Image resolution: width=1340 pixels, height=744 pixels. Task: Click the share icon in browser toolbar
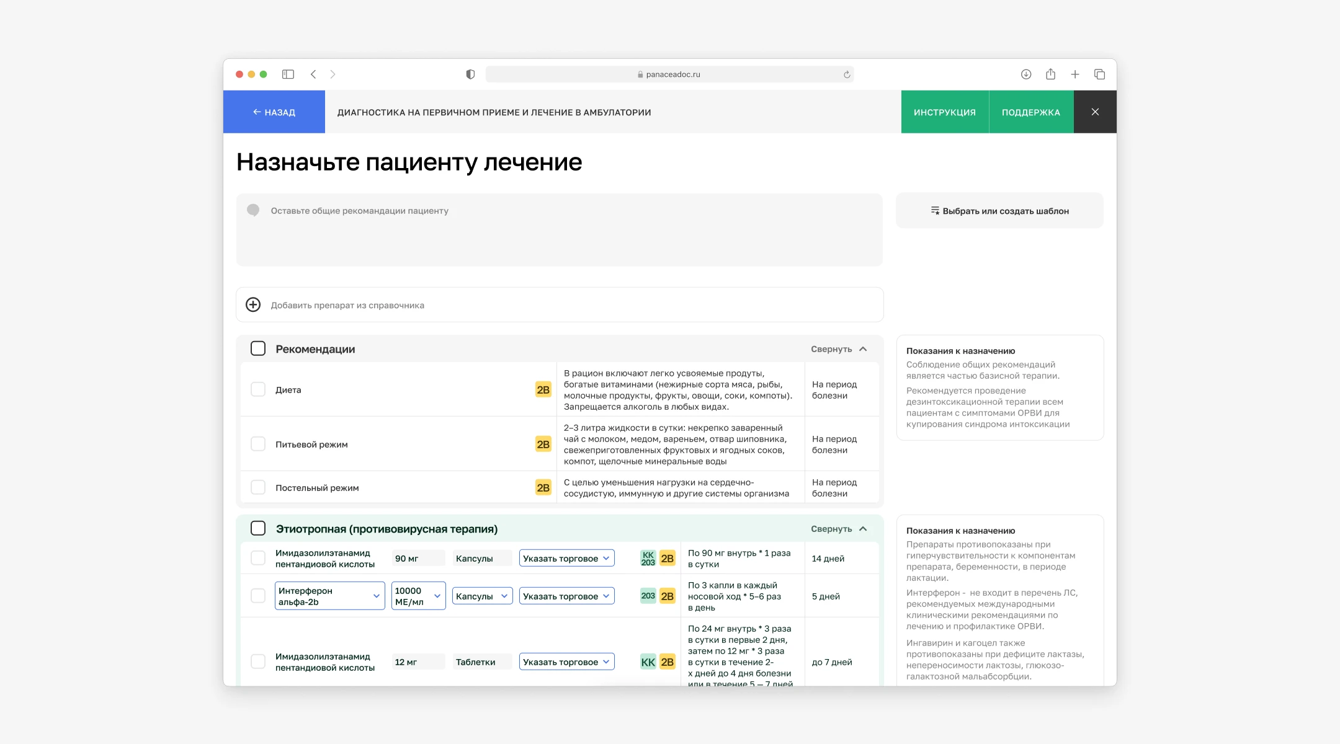click(1050, 74)
